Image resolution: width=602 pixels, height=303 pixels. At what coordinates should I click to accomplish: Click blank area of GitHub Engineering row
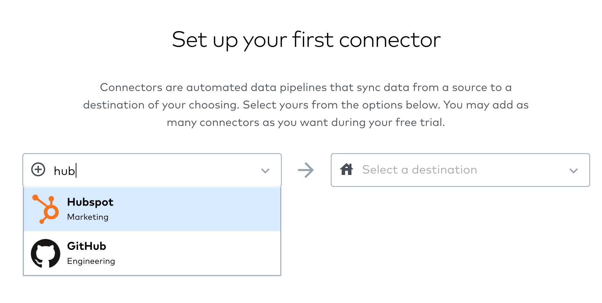196,253
